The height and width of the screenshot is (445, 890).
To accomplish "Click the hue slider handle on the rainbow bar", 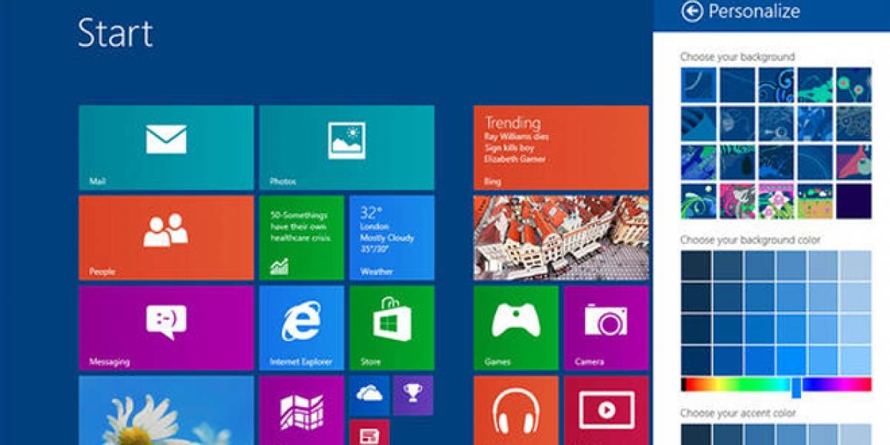I will click(797, 386).
